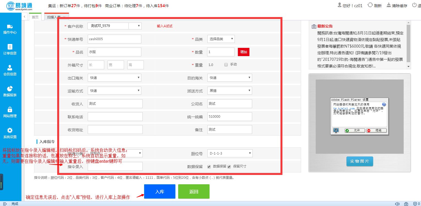Click the status bar speaker icon
This screenshot has width=421, height=206.
(x=397, y=204)
